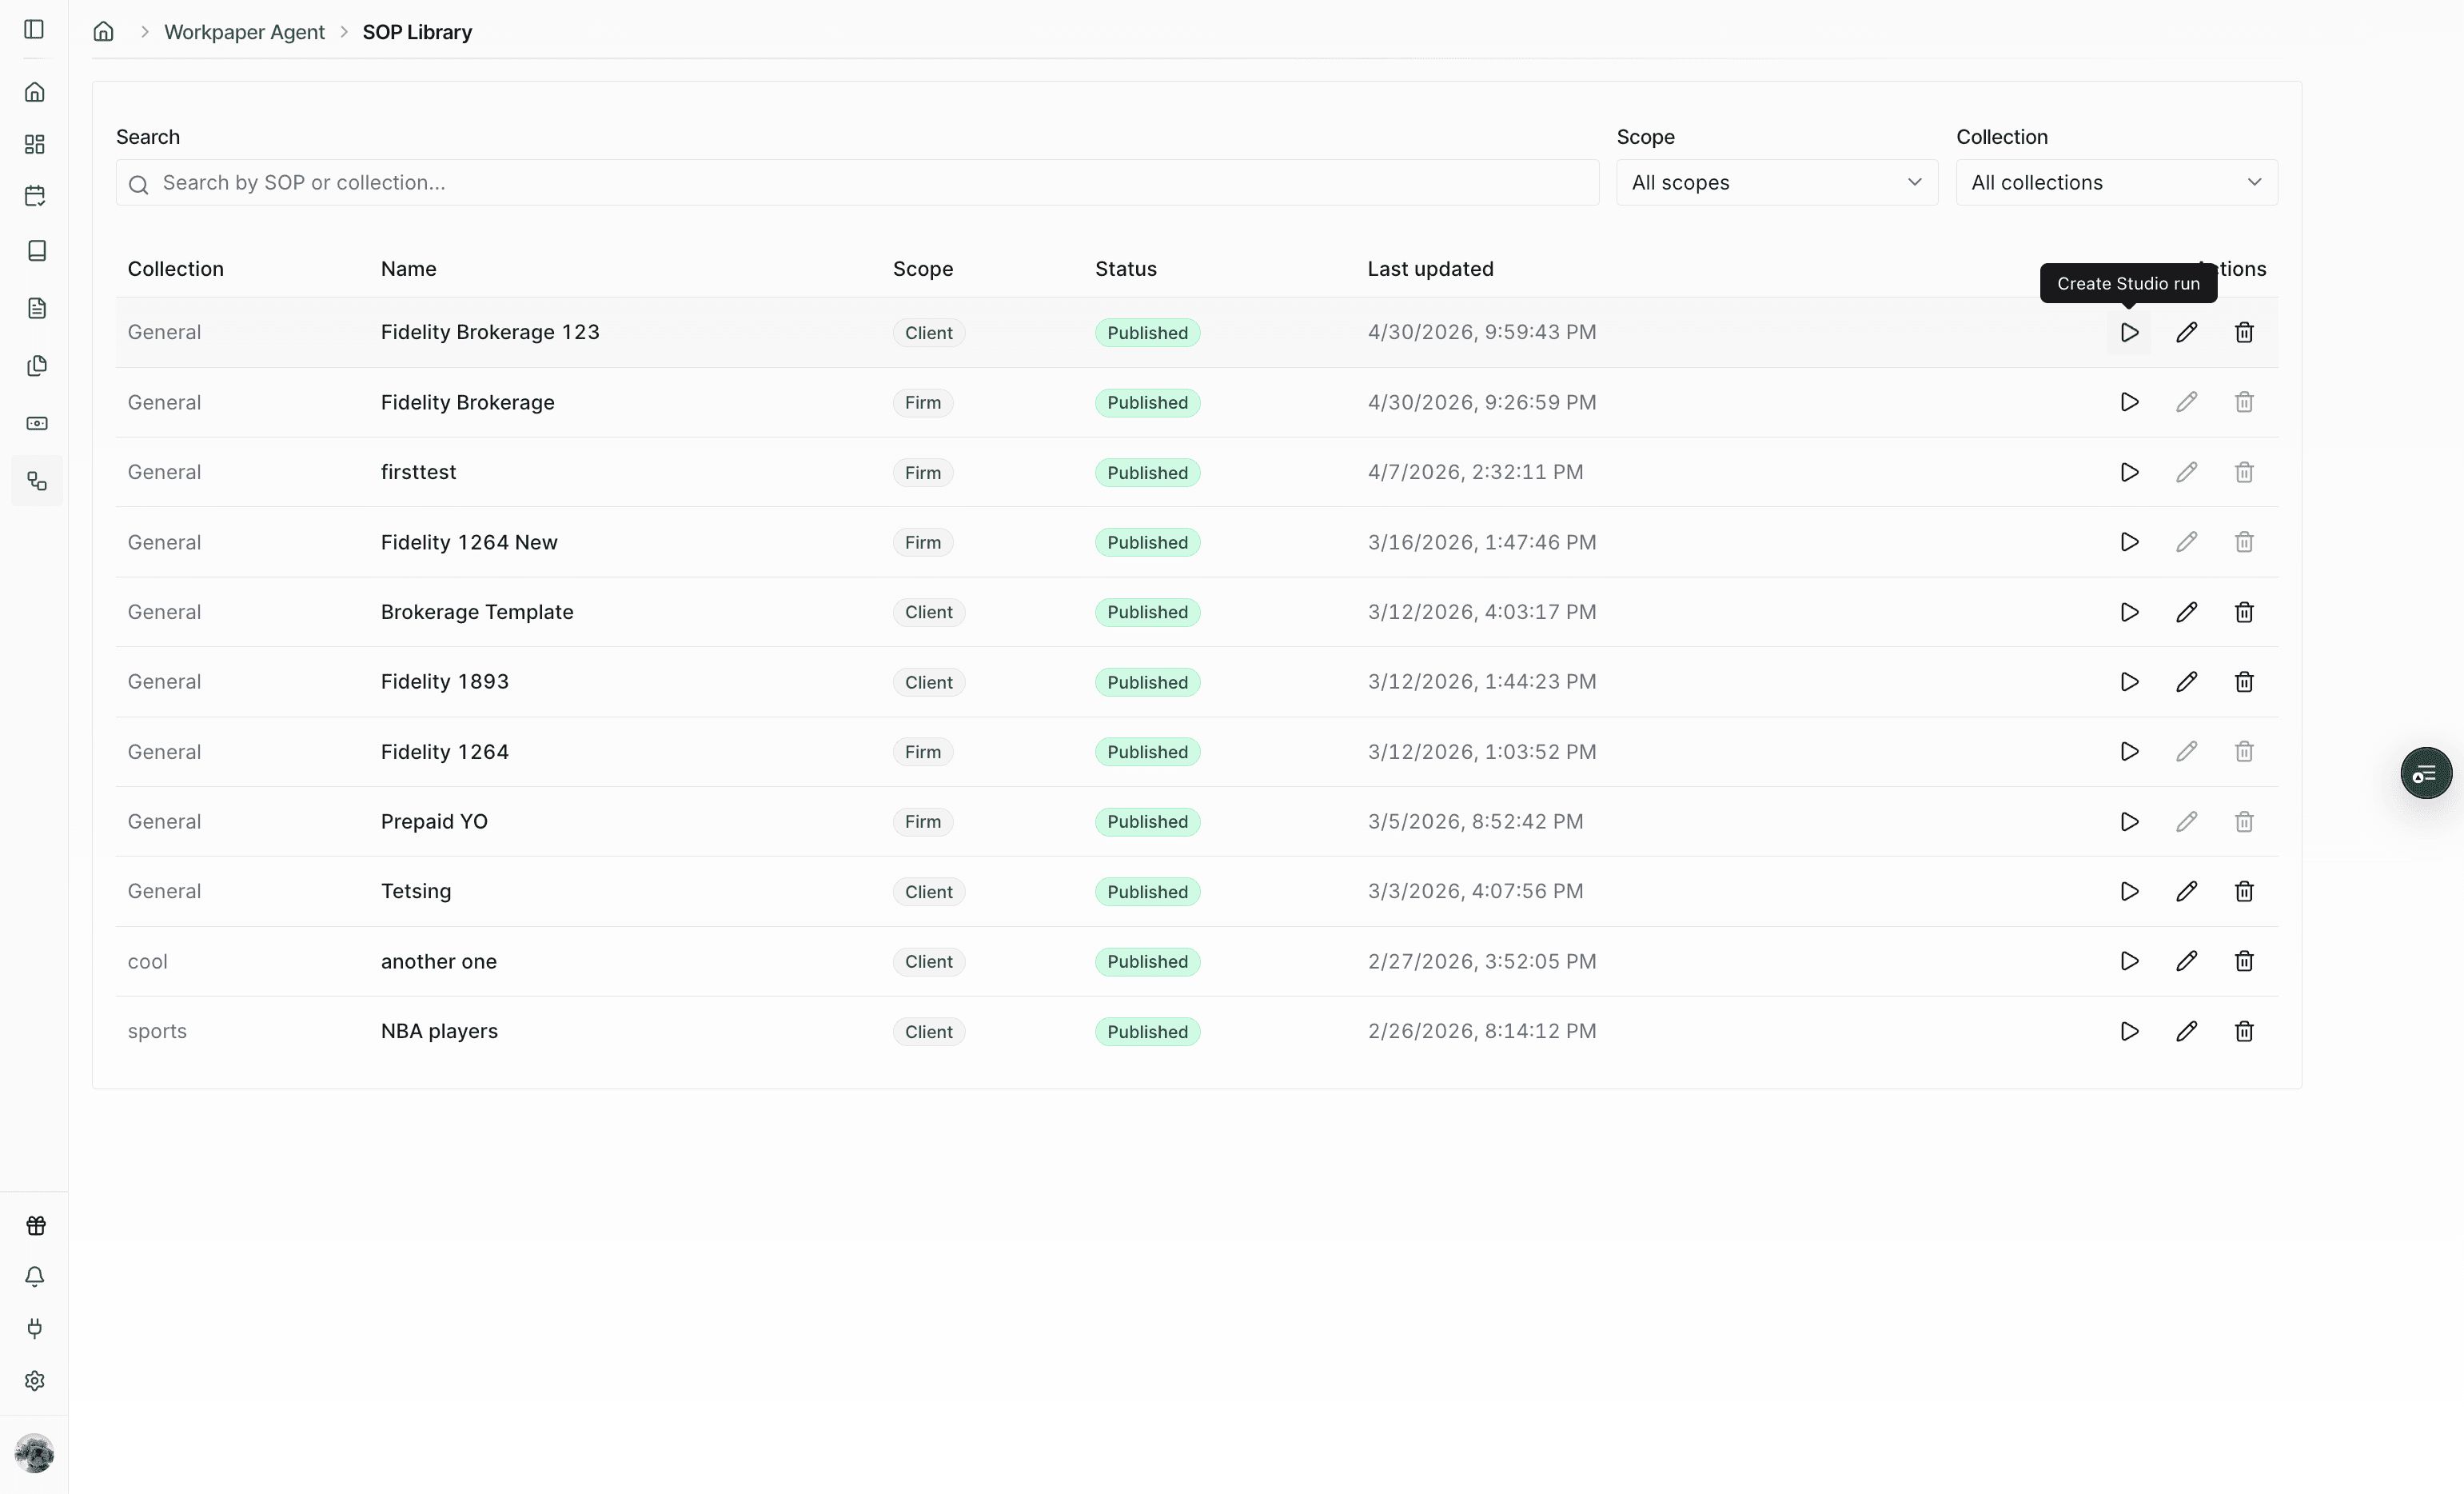The height and width of the screenshot is (1494, 2464).
Task: Focus the Search by SOP or collection field
Action: click(858, 183)
